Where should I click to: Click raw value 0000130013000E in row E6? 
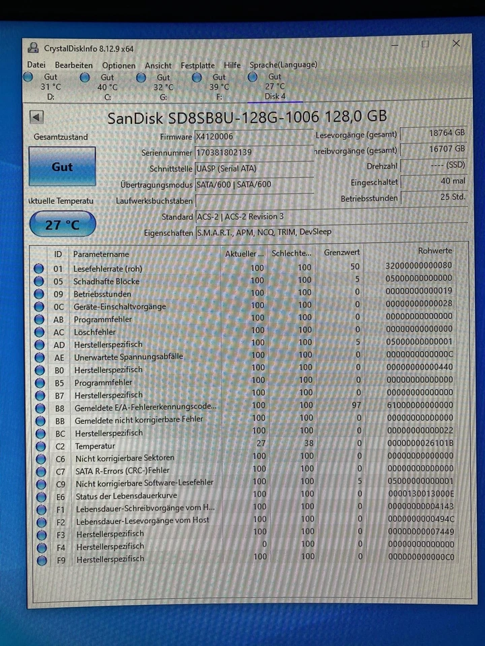point(421,494)
